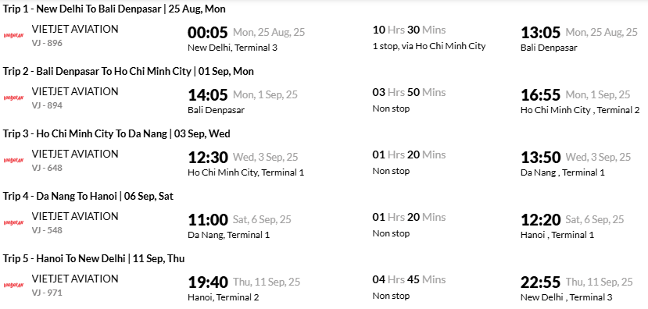Screen dimensions: 648x309
Task: Select Trip 1 New Delhi To Bali Denpasar heading
Action: point(114,9)
